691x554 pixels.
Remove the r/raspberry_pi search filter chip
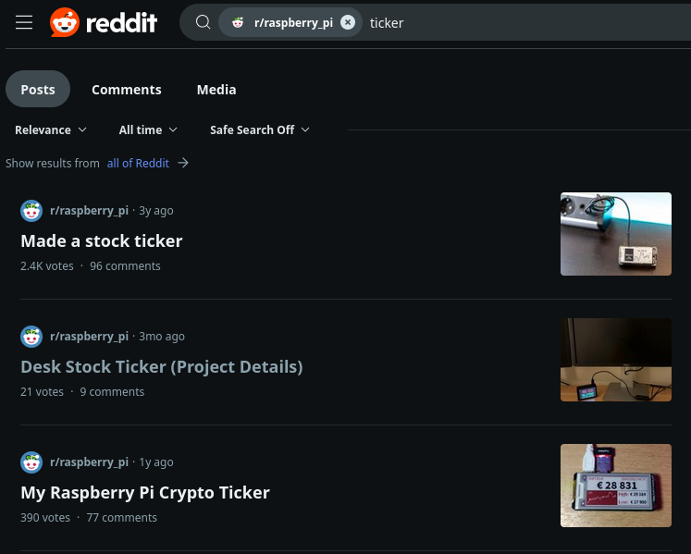click(x=348, y=22)
